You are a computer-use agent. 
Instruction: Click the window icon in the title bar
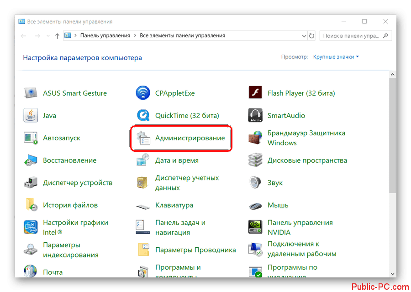(x=22, y=21)
